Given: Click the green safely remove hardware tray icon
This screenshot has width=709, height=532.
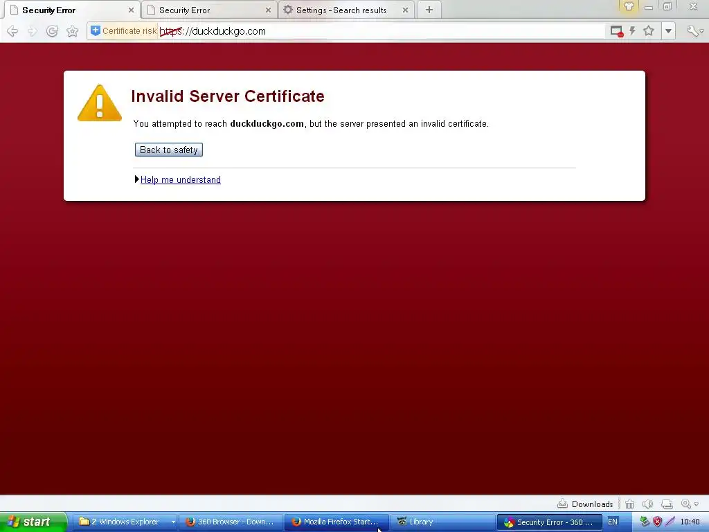Looking at the screenshot, I should coord(645,522).
